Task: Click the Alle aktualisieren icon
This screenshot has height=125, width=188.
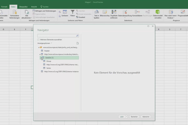Action: 27,12
